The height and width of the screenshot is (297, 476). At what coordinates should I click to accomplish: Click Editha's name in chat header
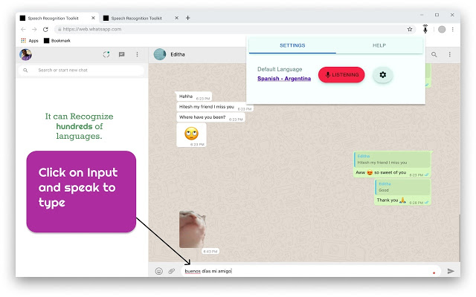(x=178, y=54)
